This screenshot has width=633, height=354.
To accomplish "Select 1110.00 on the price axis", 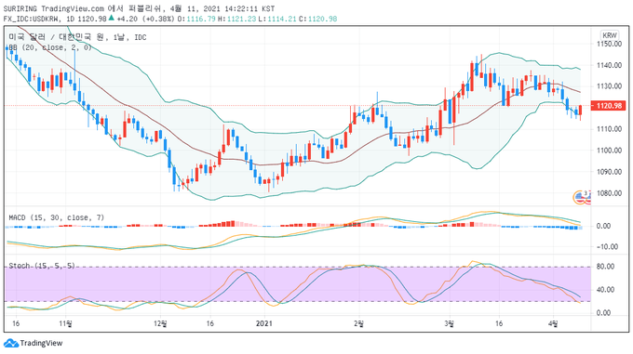I will tap(609, 129).
